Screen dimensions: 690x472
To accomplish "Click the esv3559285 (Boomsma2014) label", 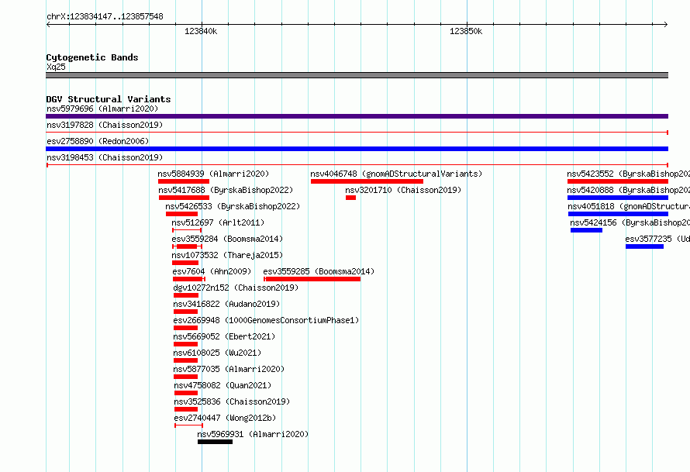I will coord(319,271).
